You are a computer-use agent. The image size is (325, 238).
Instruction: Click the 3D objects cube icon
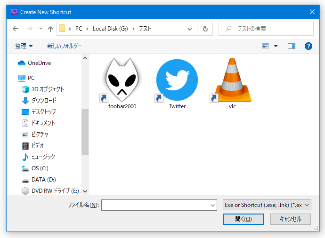pos(25,89)
